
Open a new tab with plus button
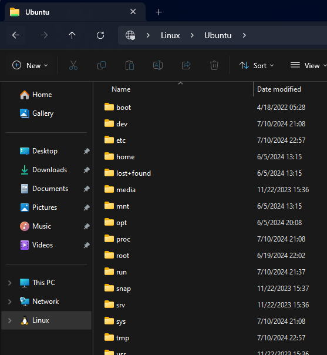[159, 12]
